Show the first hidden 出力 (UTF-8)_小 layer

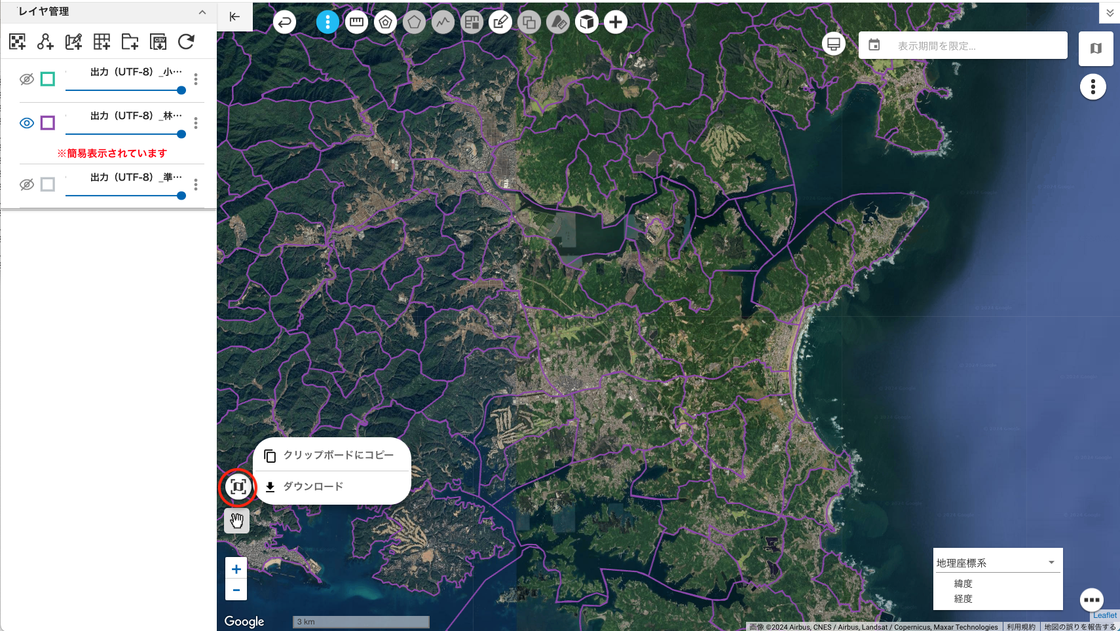point(27,79)
